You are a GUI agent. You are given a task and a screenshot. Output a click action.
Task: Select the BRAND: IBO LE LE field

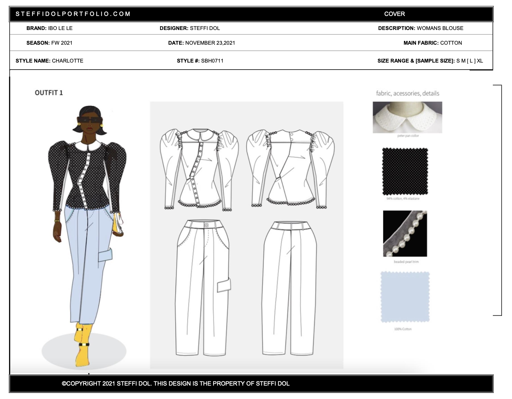tap(49, 28)
